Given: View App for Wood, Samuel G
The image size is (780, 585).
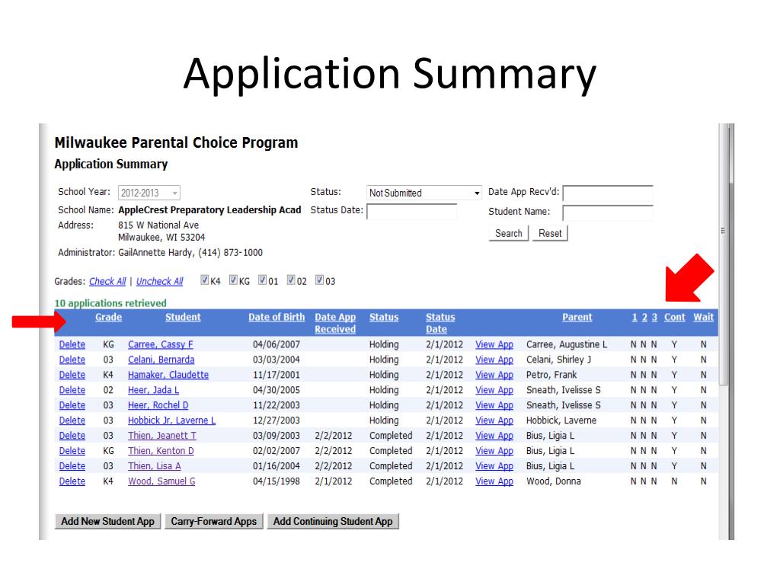Looking at the screenshot, I should pyautogui.click(x=494, y=481).
